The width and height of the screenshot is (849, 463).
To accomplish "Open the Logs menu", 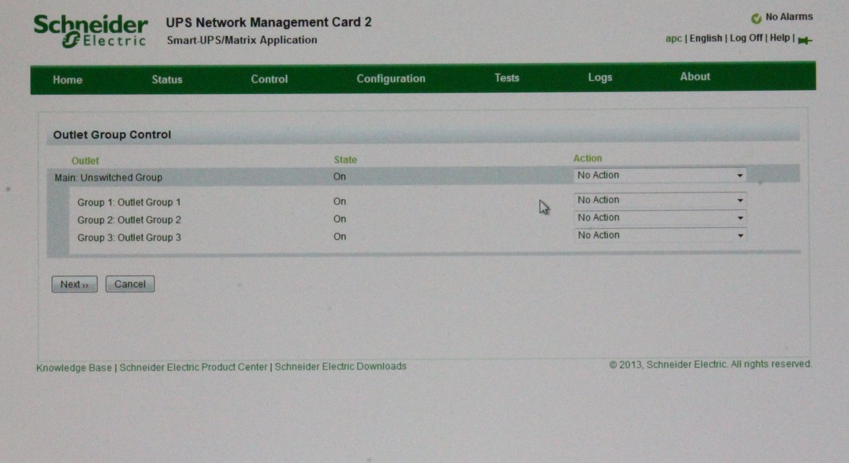I will [x=600, y=78].
